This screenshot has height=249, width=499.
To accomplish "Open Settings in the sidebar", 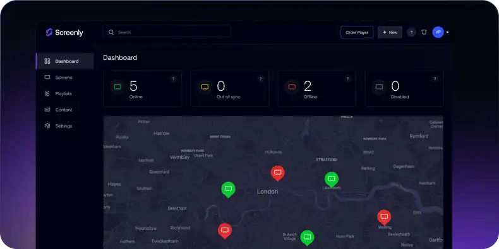I will tap(64, 126).
